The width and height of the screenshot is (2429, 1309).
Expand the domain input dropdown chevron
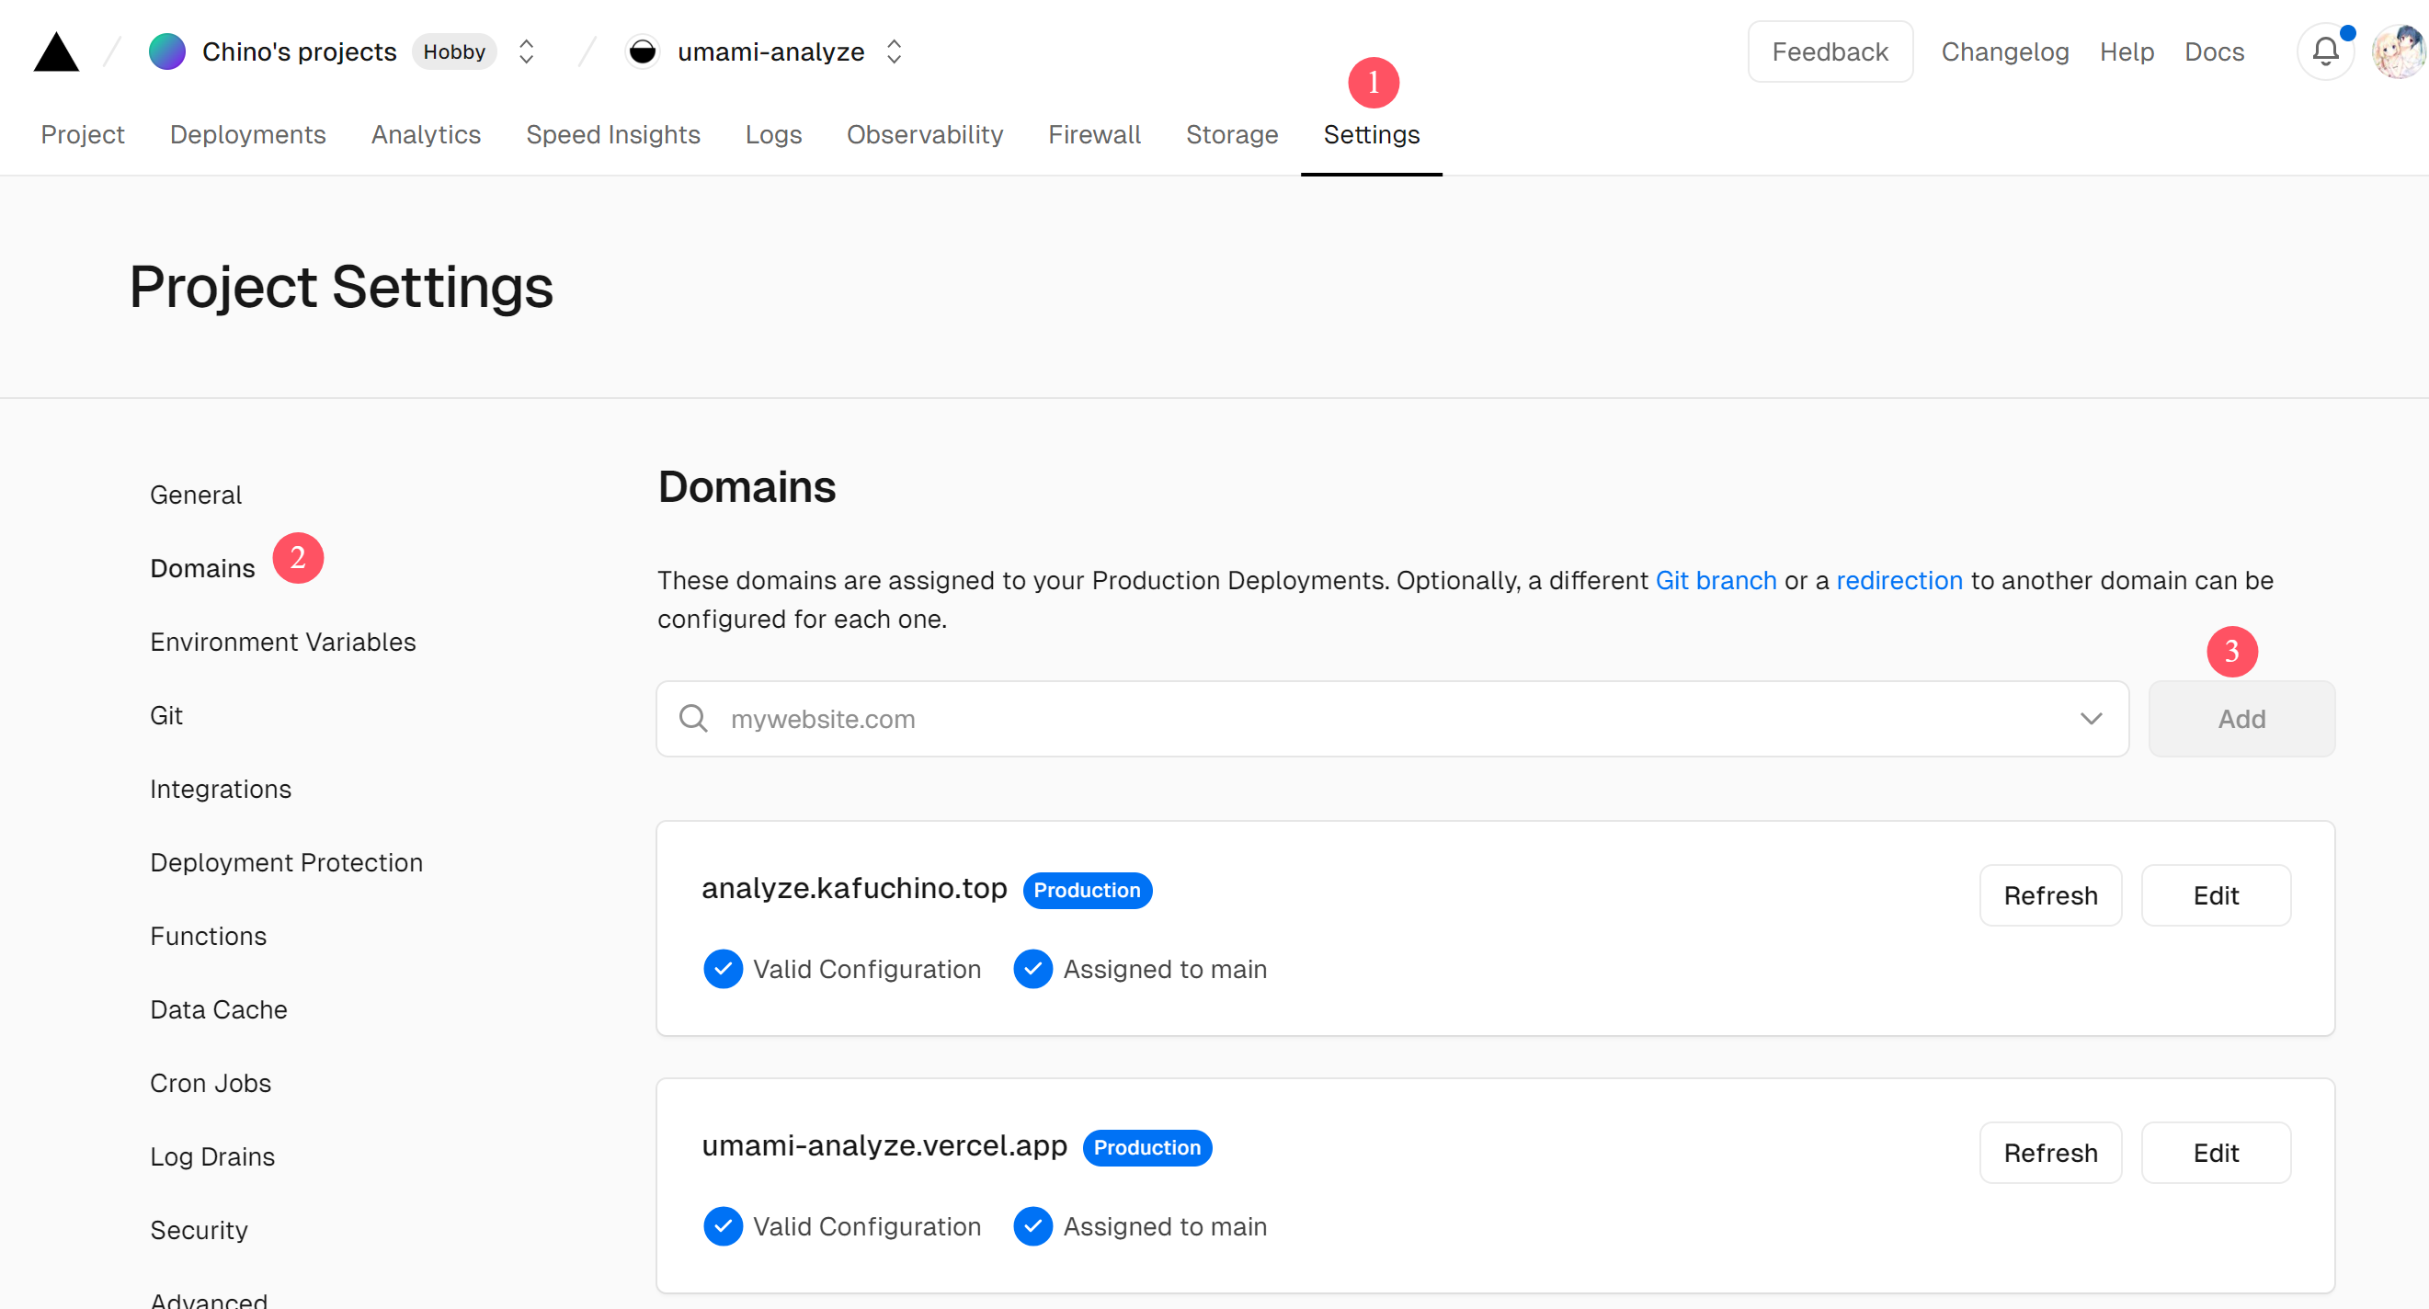click(x=2091, y=719)
